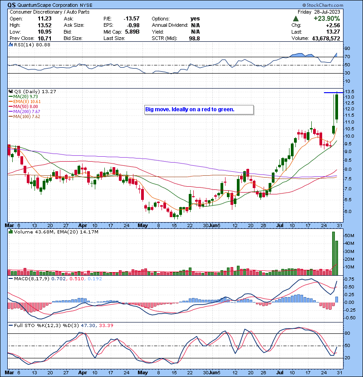Click Consumer Discretionary / Auto Parts sector text
The height and width of the screenshot is (377, 363).
[49, 12]
